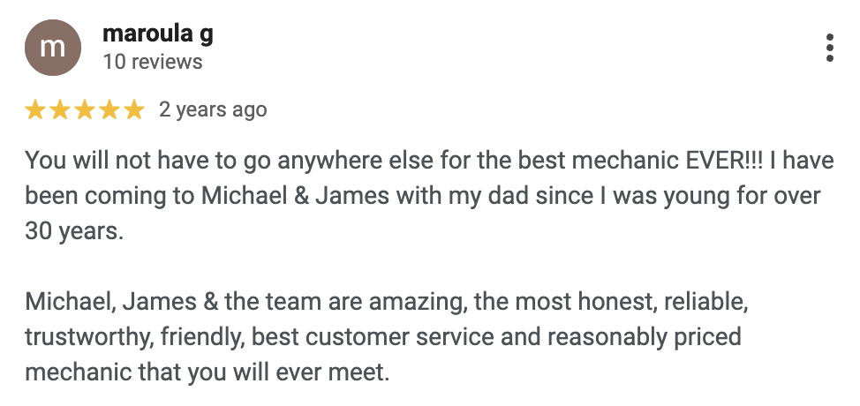Click the "2 years ago" timestamp
The width and height of the screenshot is (860, 406).
[212, 110]
